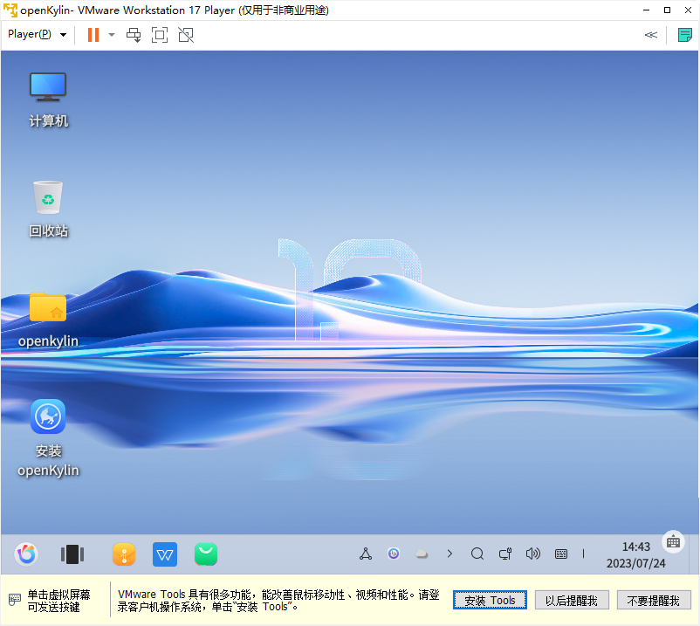Open the taskbar task view icon

coord(72,554)
